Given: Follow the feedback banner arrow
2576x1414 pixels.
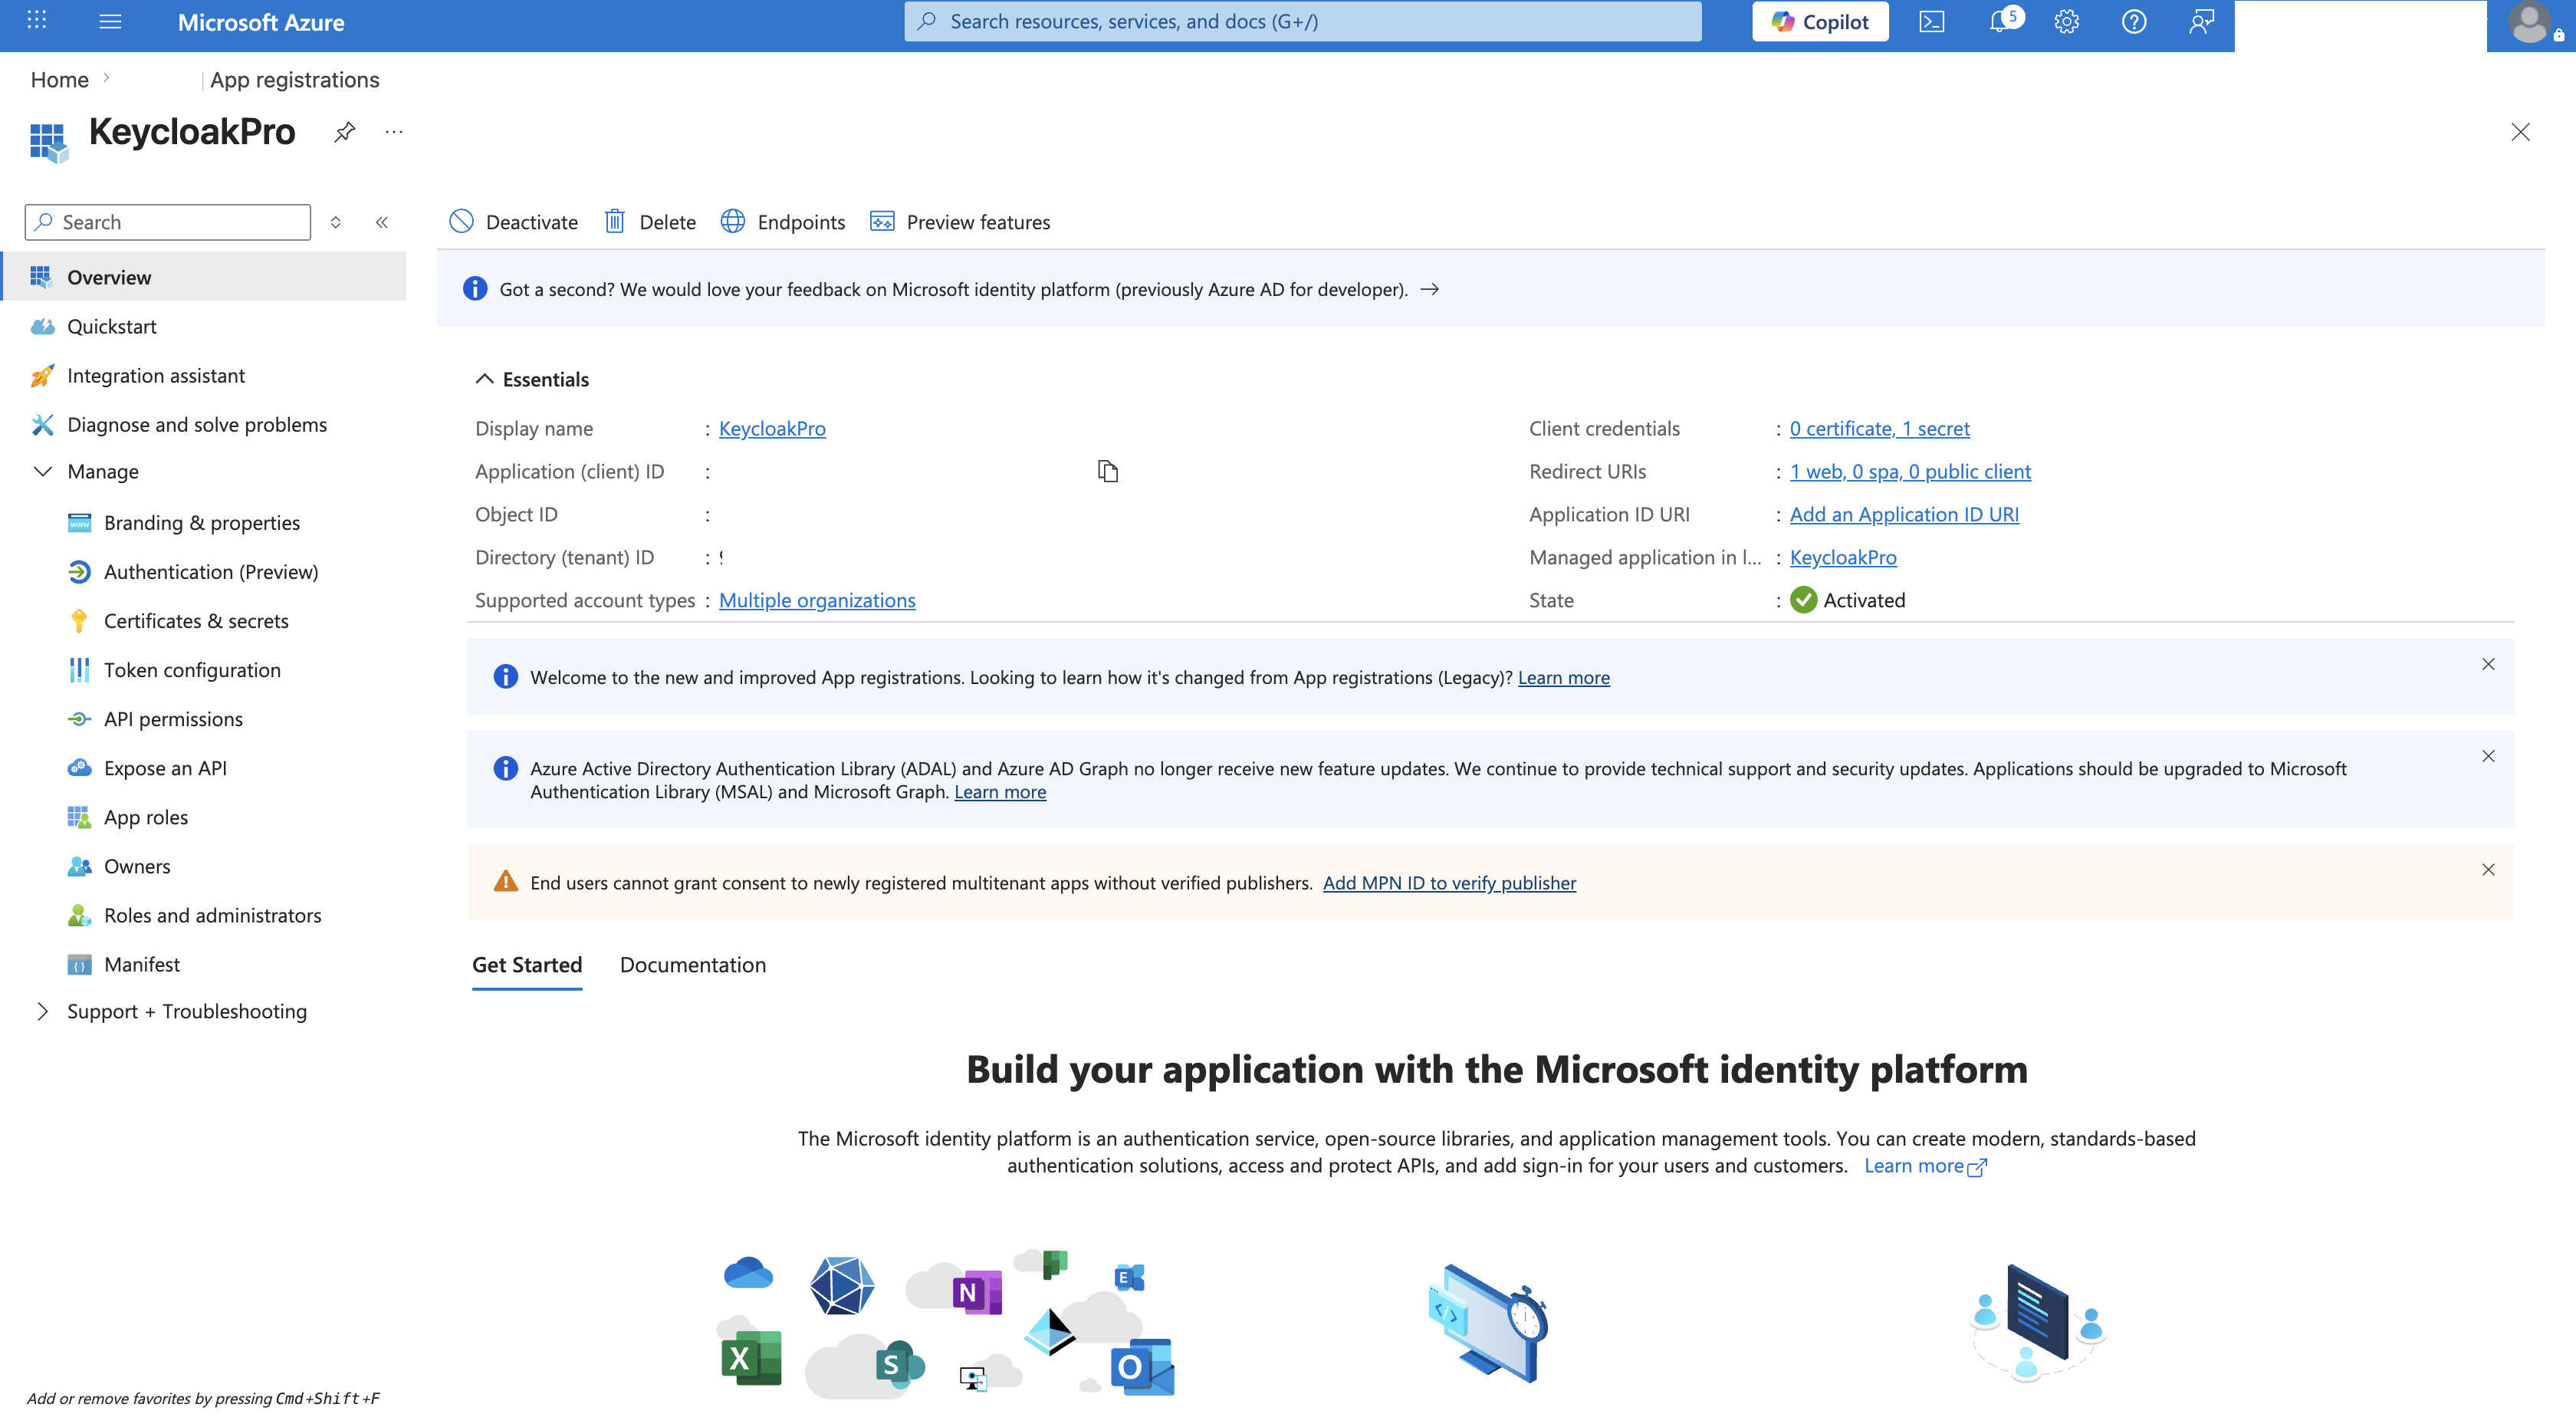Looking at the screenshot, I should 1430,289.
